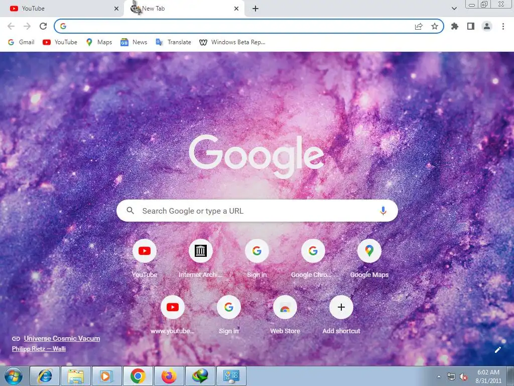Launch Internet Explorer from taskbar
Image resolution: width=514 pixels, height=386 pixels.
click(x=45, y=376)
